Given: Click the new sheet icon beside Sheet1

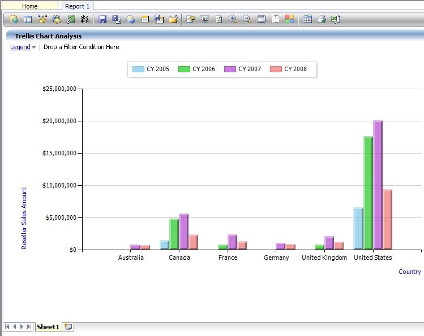Looking at the screenshot, I should [68, 327].
